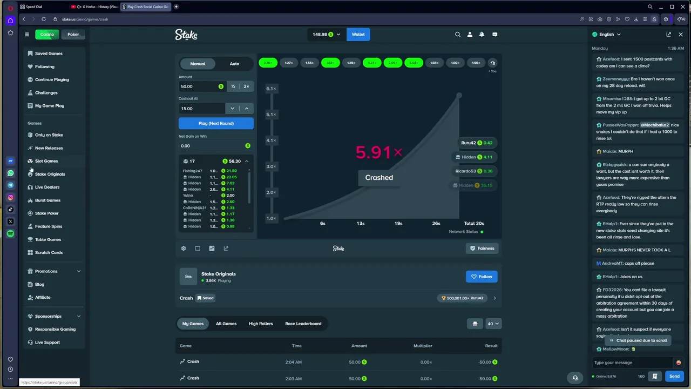Open the rows-per-page 40 dropdown
691x389 pixels.
pos(493,324)
